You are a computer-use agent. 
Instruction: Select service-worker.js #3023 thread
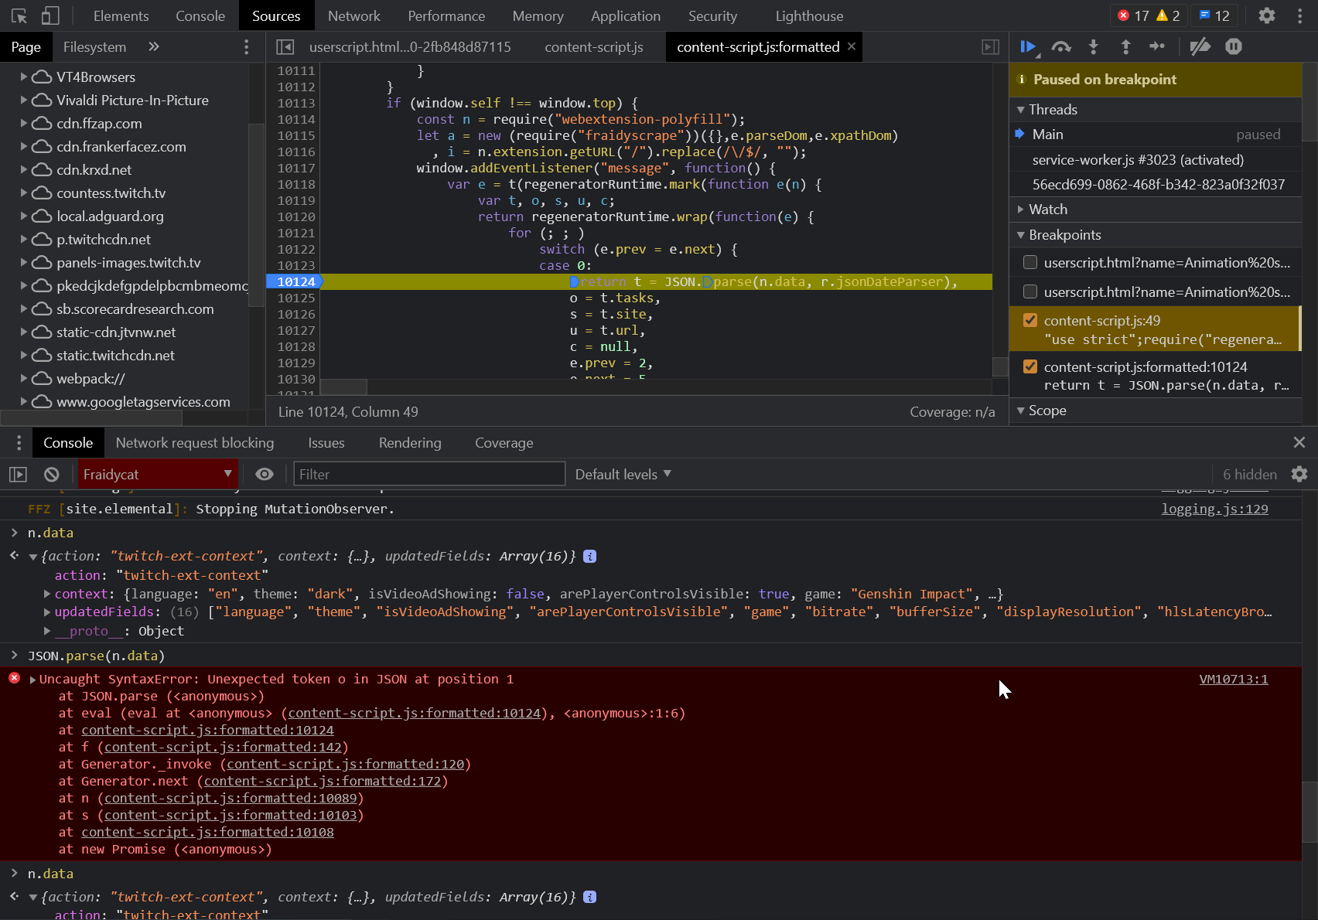pyautogui.click(x=1138, y=160)
